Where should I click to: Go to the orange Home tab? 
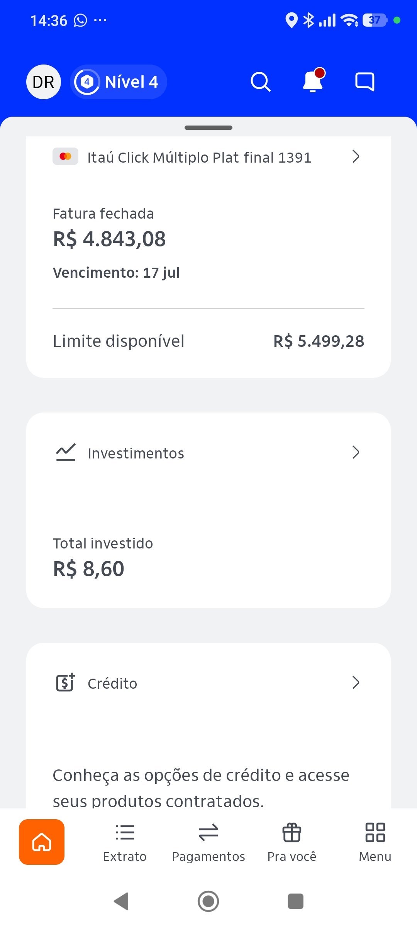click(x=42, y=842)
